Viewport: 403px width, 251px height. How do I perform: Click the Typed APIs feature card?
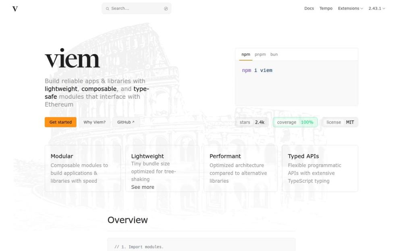[320, 168]
